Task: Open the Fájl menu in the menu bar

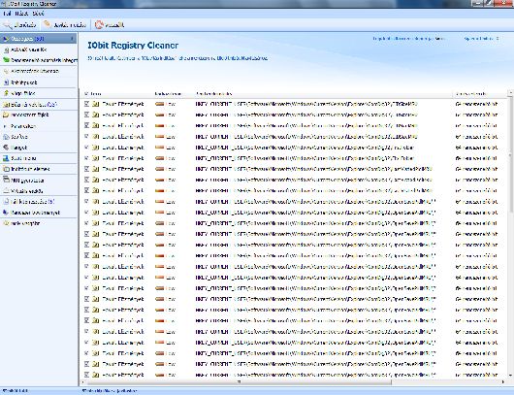Action: click(7, 14)
